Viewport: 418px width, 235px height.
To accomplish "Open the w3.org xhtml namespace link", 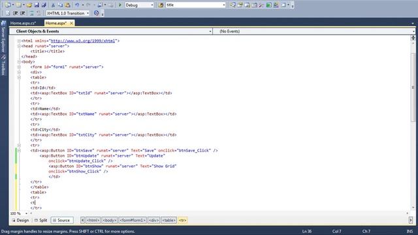I will 83,40.
